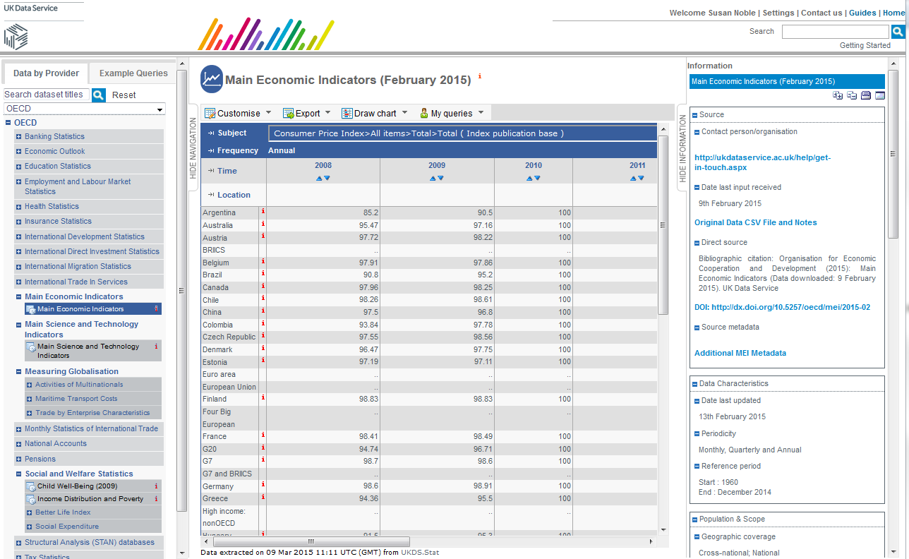The image size is (909, 559).
Task: Click the print icon in Information panel
Action: [866, 95]
